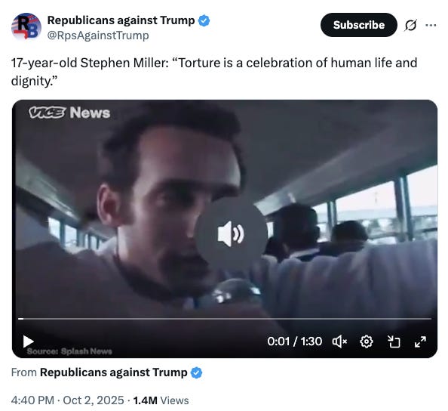The width and height of the screenshot is (448, 411).
Task: Unmute the video using the muted speaker icon
Action: [x=339, y=341]
